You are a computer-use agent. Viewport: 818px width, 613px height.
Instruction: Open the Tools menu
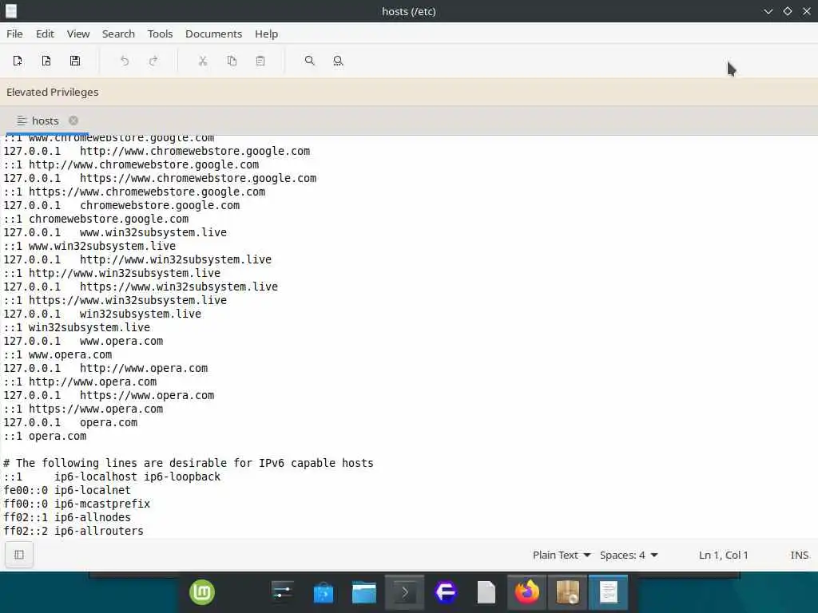160,34
